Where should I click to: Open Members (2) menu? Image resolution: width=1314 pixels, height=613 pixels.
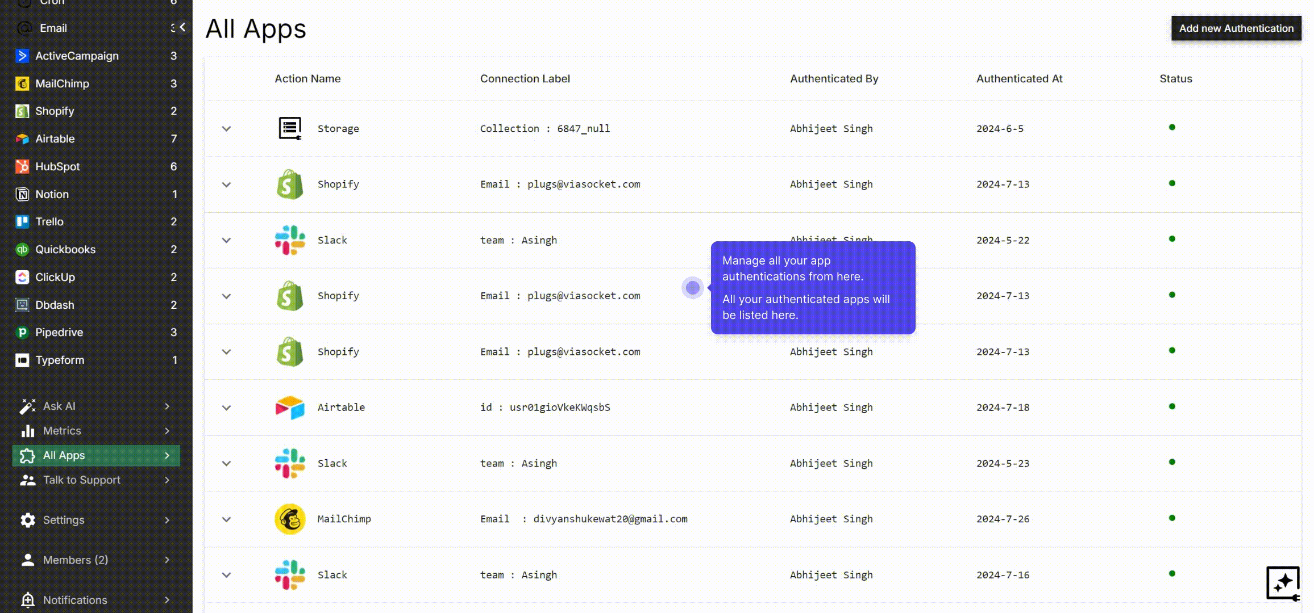(95, 560)
